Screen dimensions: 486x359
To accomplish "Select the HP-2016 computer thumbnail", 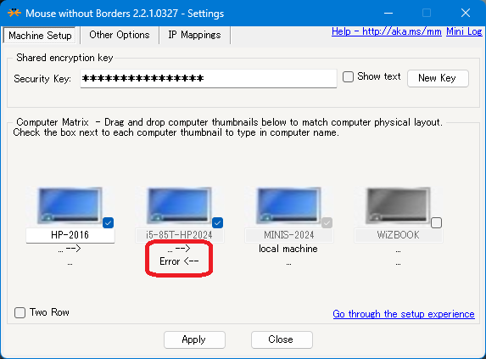I will click(70, 205).
